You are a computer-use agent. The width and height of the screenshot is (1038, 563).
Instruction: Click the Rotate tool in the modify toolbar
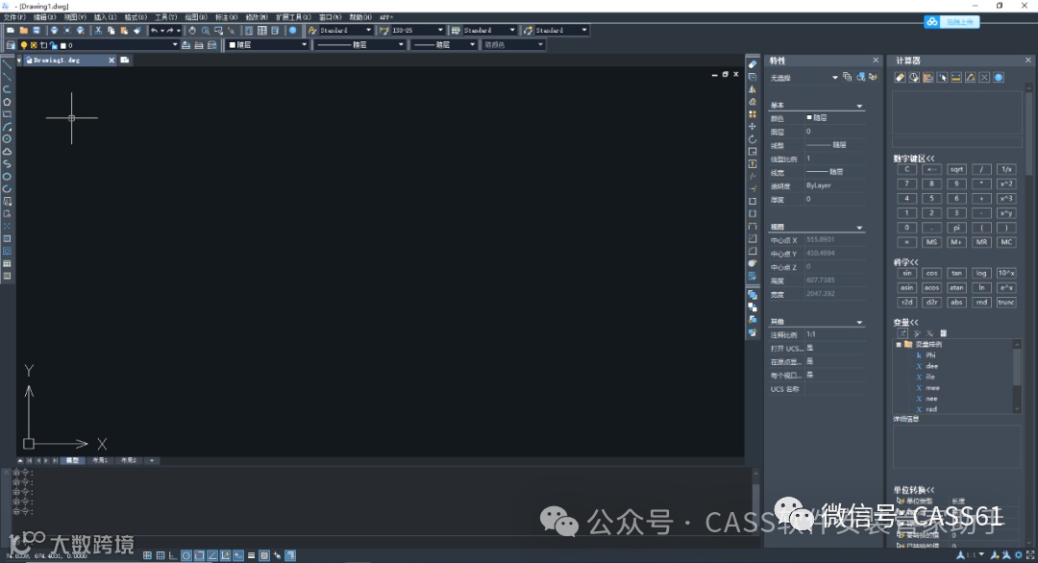click(753, 139)
